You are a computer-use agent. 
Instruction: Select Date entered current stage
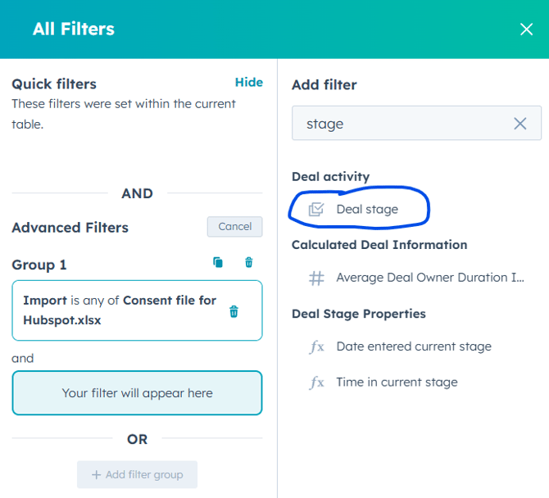414,346
